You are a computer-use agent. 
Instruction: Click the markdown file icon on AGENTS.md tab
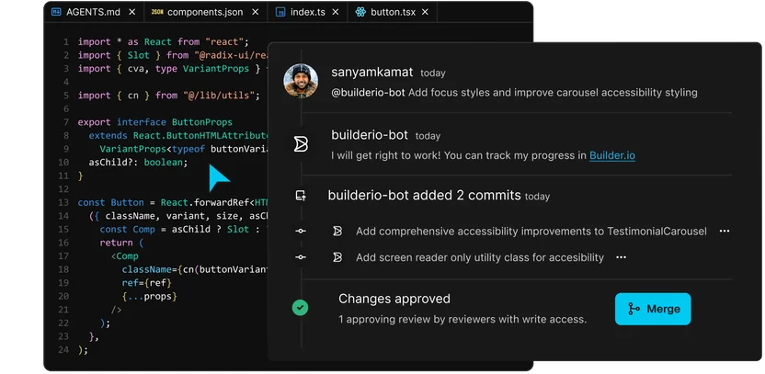point(56,12)
